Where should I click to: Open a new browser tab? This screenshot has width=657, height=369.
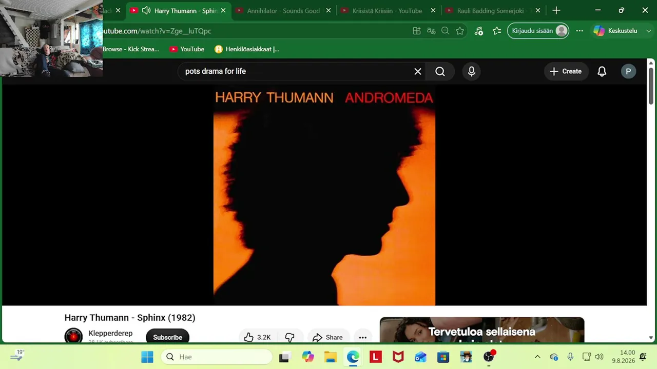tap(556, 10)
